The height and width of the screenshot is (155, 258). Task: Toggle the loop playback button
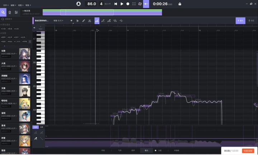(140, 4)
